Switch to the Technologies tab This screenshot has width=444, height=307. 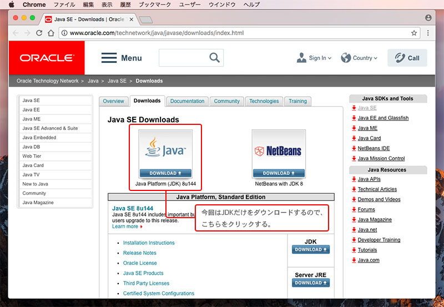coord(264,102)
